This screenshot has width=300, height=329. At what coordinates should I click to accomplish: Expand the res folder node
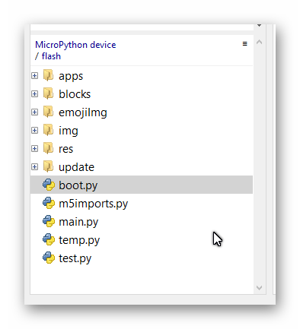point(35,149)
